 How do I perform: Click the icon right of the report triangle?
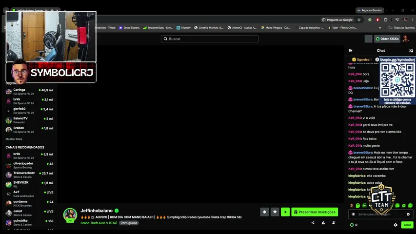click(334, 223)
